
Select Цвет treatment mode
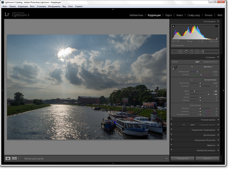tap(197, 62)
